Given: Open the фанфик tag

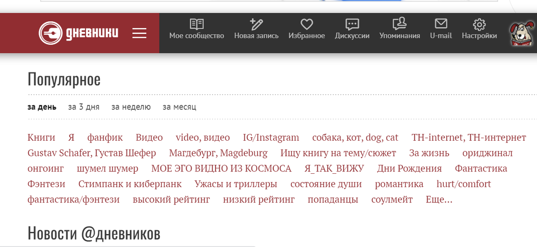Looking at the screenshot, I should tap(105, 138).
